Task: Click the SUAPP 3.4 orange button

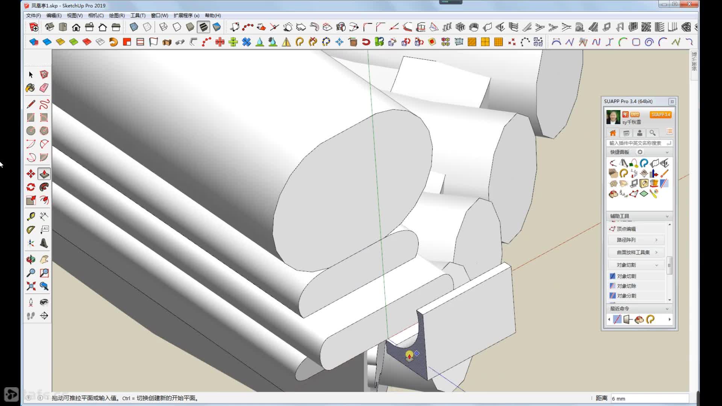Action: pyautogui.click(x=661, y=115)
